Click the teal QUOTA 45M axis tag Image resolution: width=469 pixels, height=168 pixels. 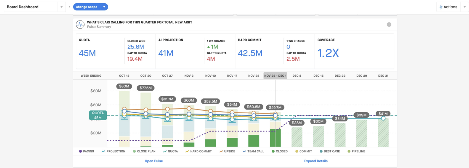[98, 115]
